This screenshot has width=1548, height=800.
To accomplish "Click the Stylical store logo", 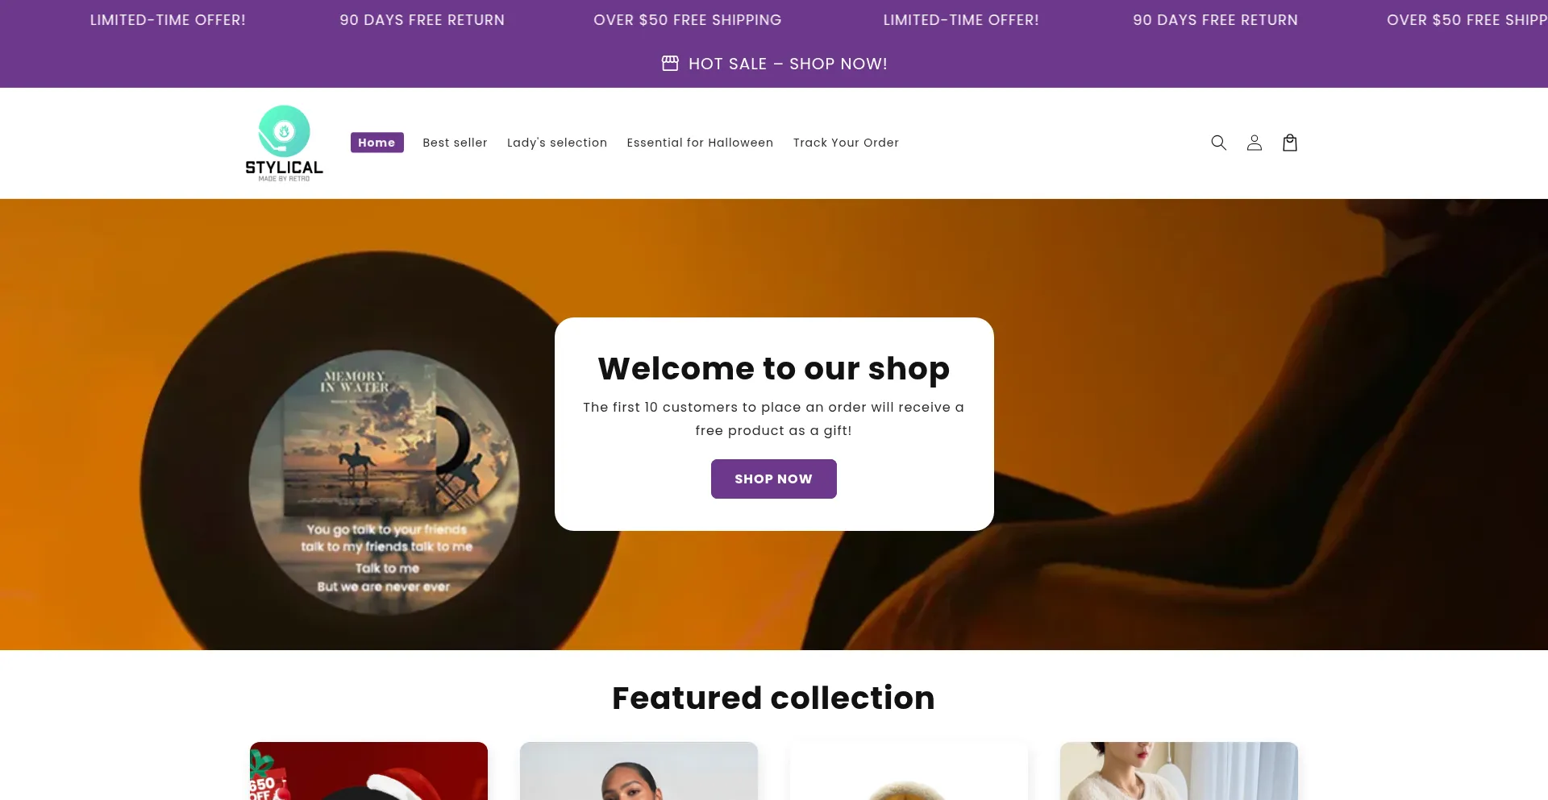I will [284, 143].
